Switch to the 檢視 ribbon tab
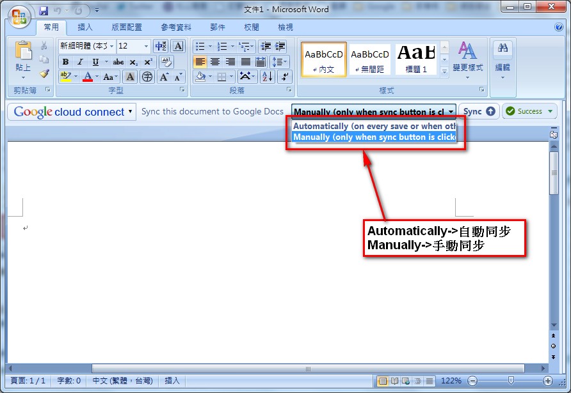This screenshot has width=571, height=393. [285, 27]
